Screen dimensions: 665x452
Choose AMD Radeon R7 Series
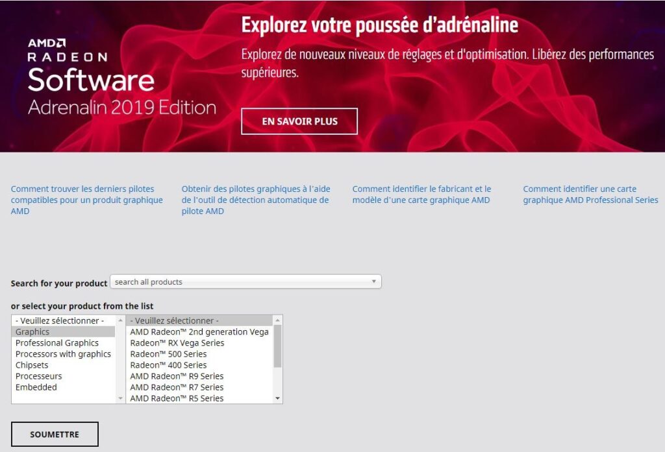coord(200,387)
